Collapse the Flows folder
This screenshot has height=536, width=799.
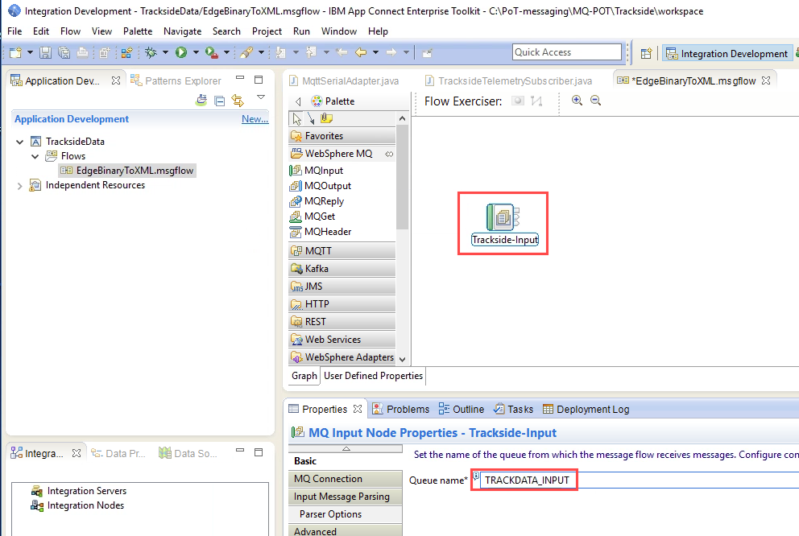tap(35, 156)
